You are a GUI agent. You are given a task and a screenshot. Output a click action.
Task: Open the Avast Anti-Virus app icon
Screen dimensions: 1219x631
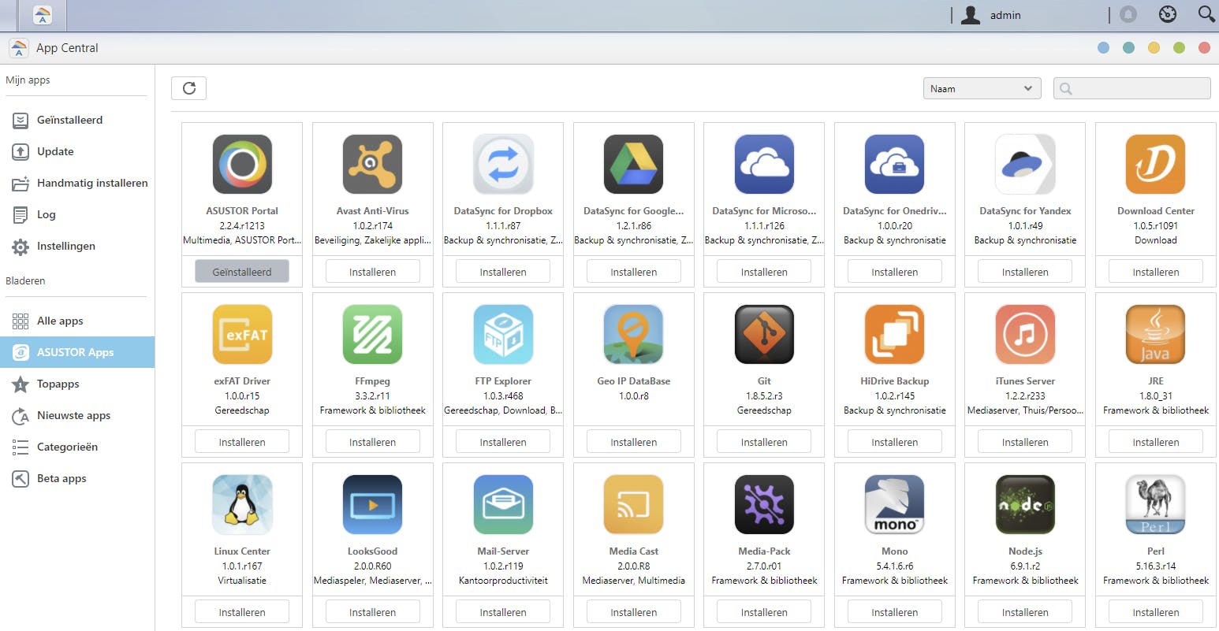coord(373,164)
